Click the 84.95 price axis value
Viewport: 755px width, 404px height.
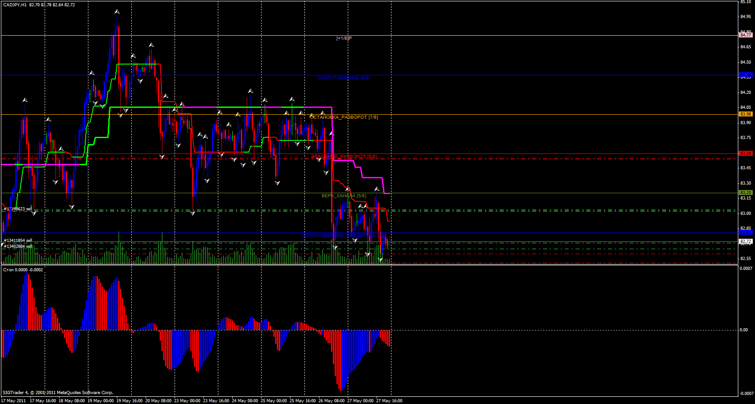coord(746,17)
